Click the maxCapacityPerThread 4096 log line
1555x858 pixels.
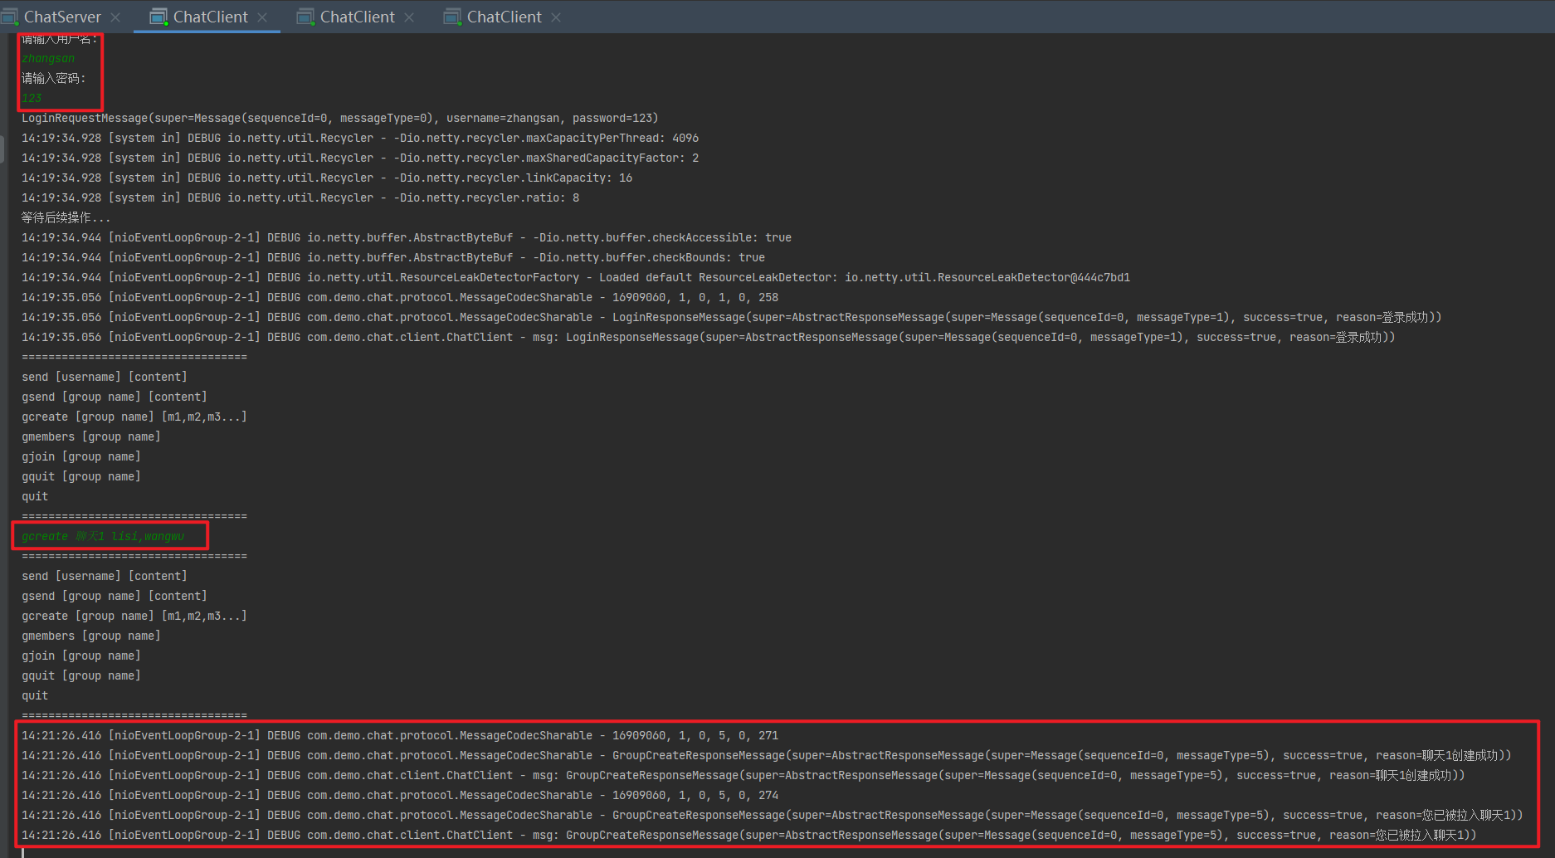coord(359,138)
